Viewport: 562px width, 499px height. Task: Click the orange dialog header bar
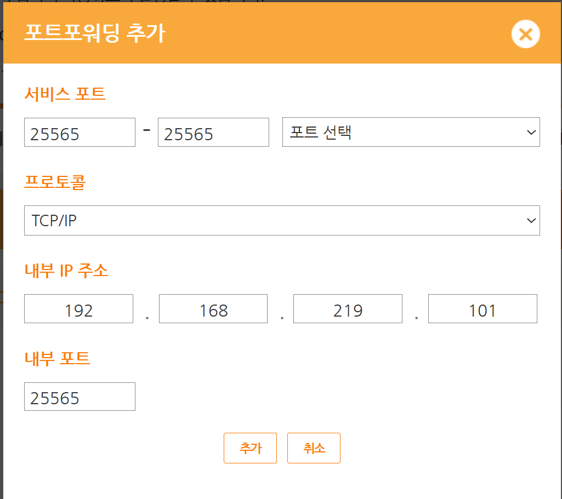(329, 33)
